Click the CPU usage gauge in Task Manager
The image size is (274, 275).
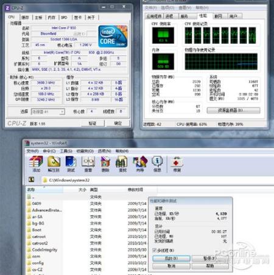click(163, 35)
